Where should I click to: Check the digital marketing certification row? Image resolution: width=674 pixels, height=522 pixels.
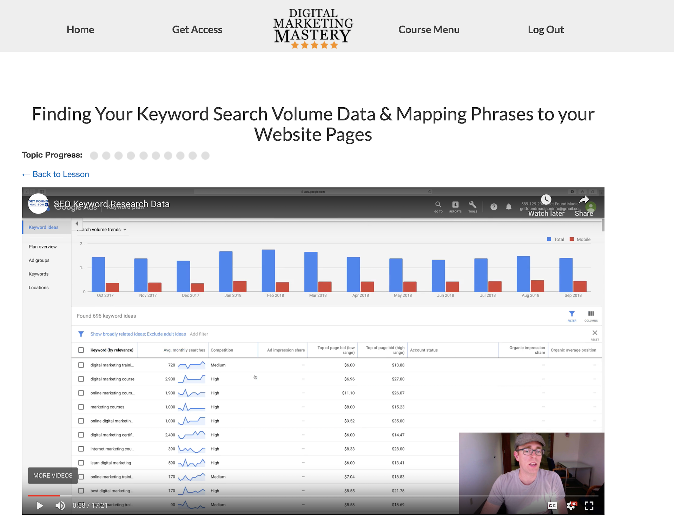tap(81, 435)
